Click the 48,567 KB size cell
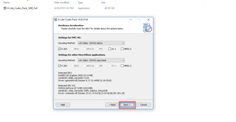This screenshot has width=236, height=122. (109, 8)
